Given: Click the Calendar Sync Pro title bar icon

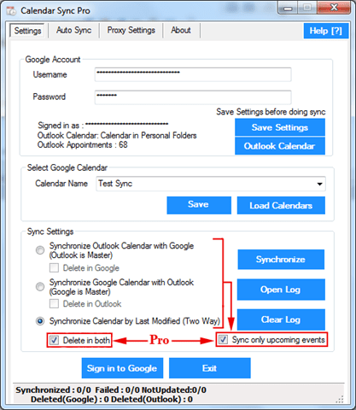Looking at the screenshot, I should coord(12,11).
